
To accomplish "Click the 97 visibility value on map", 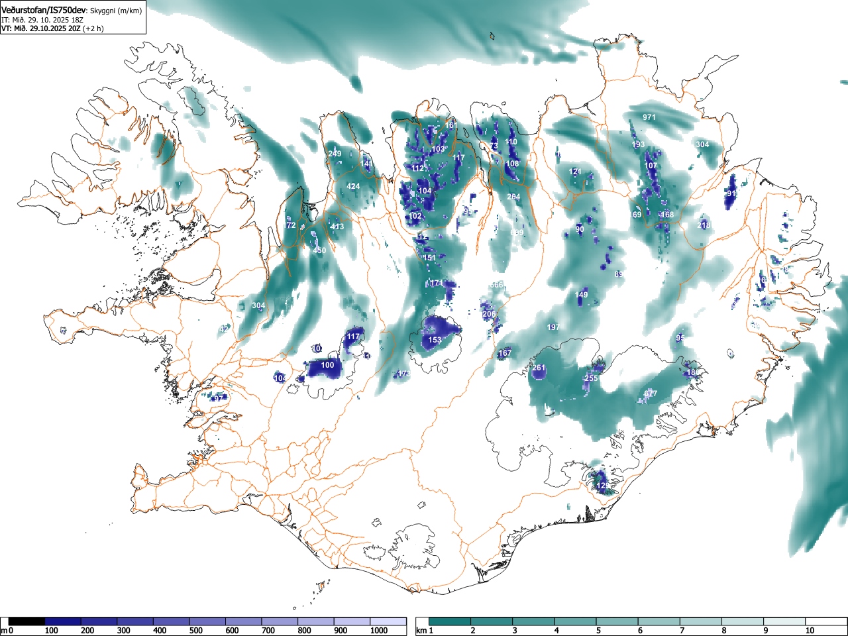I will [217, 398].
